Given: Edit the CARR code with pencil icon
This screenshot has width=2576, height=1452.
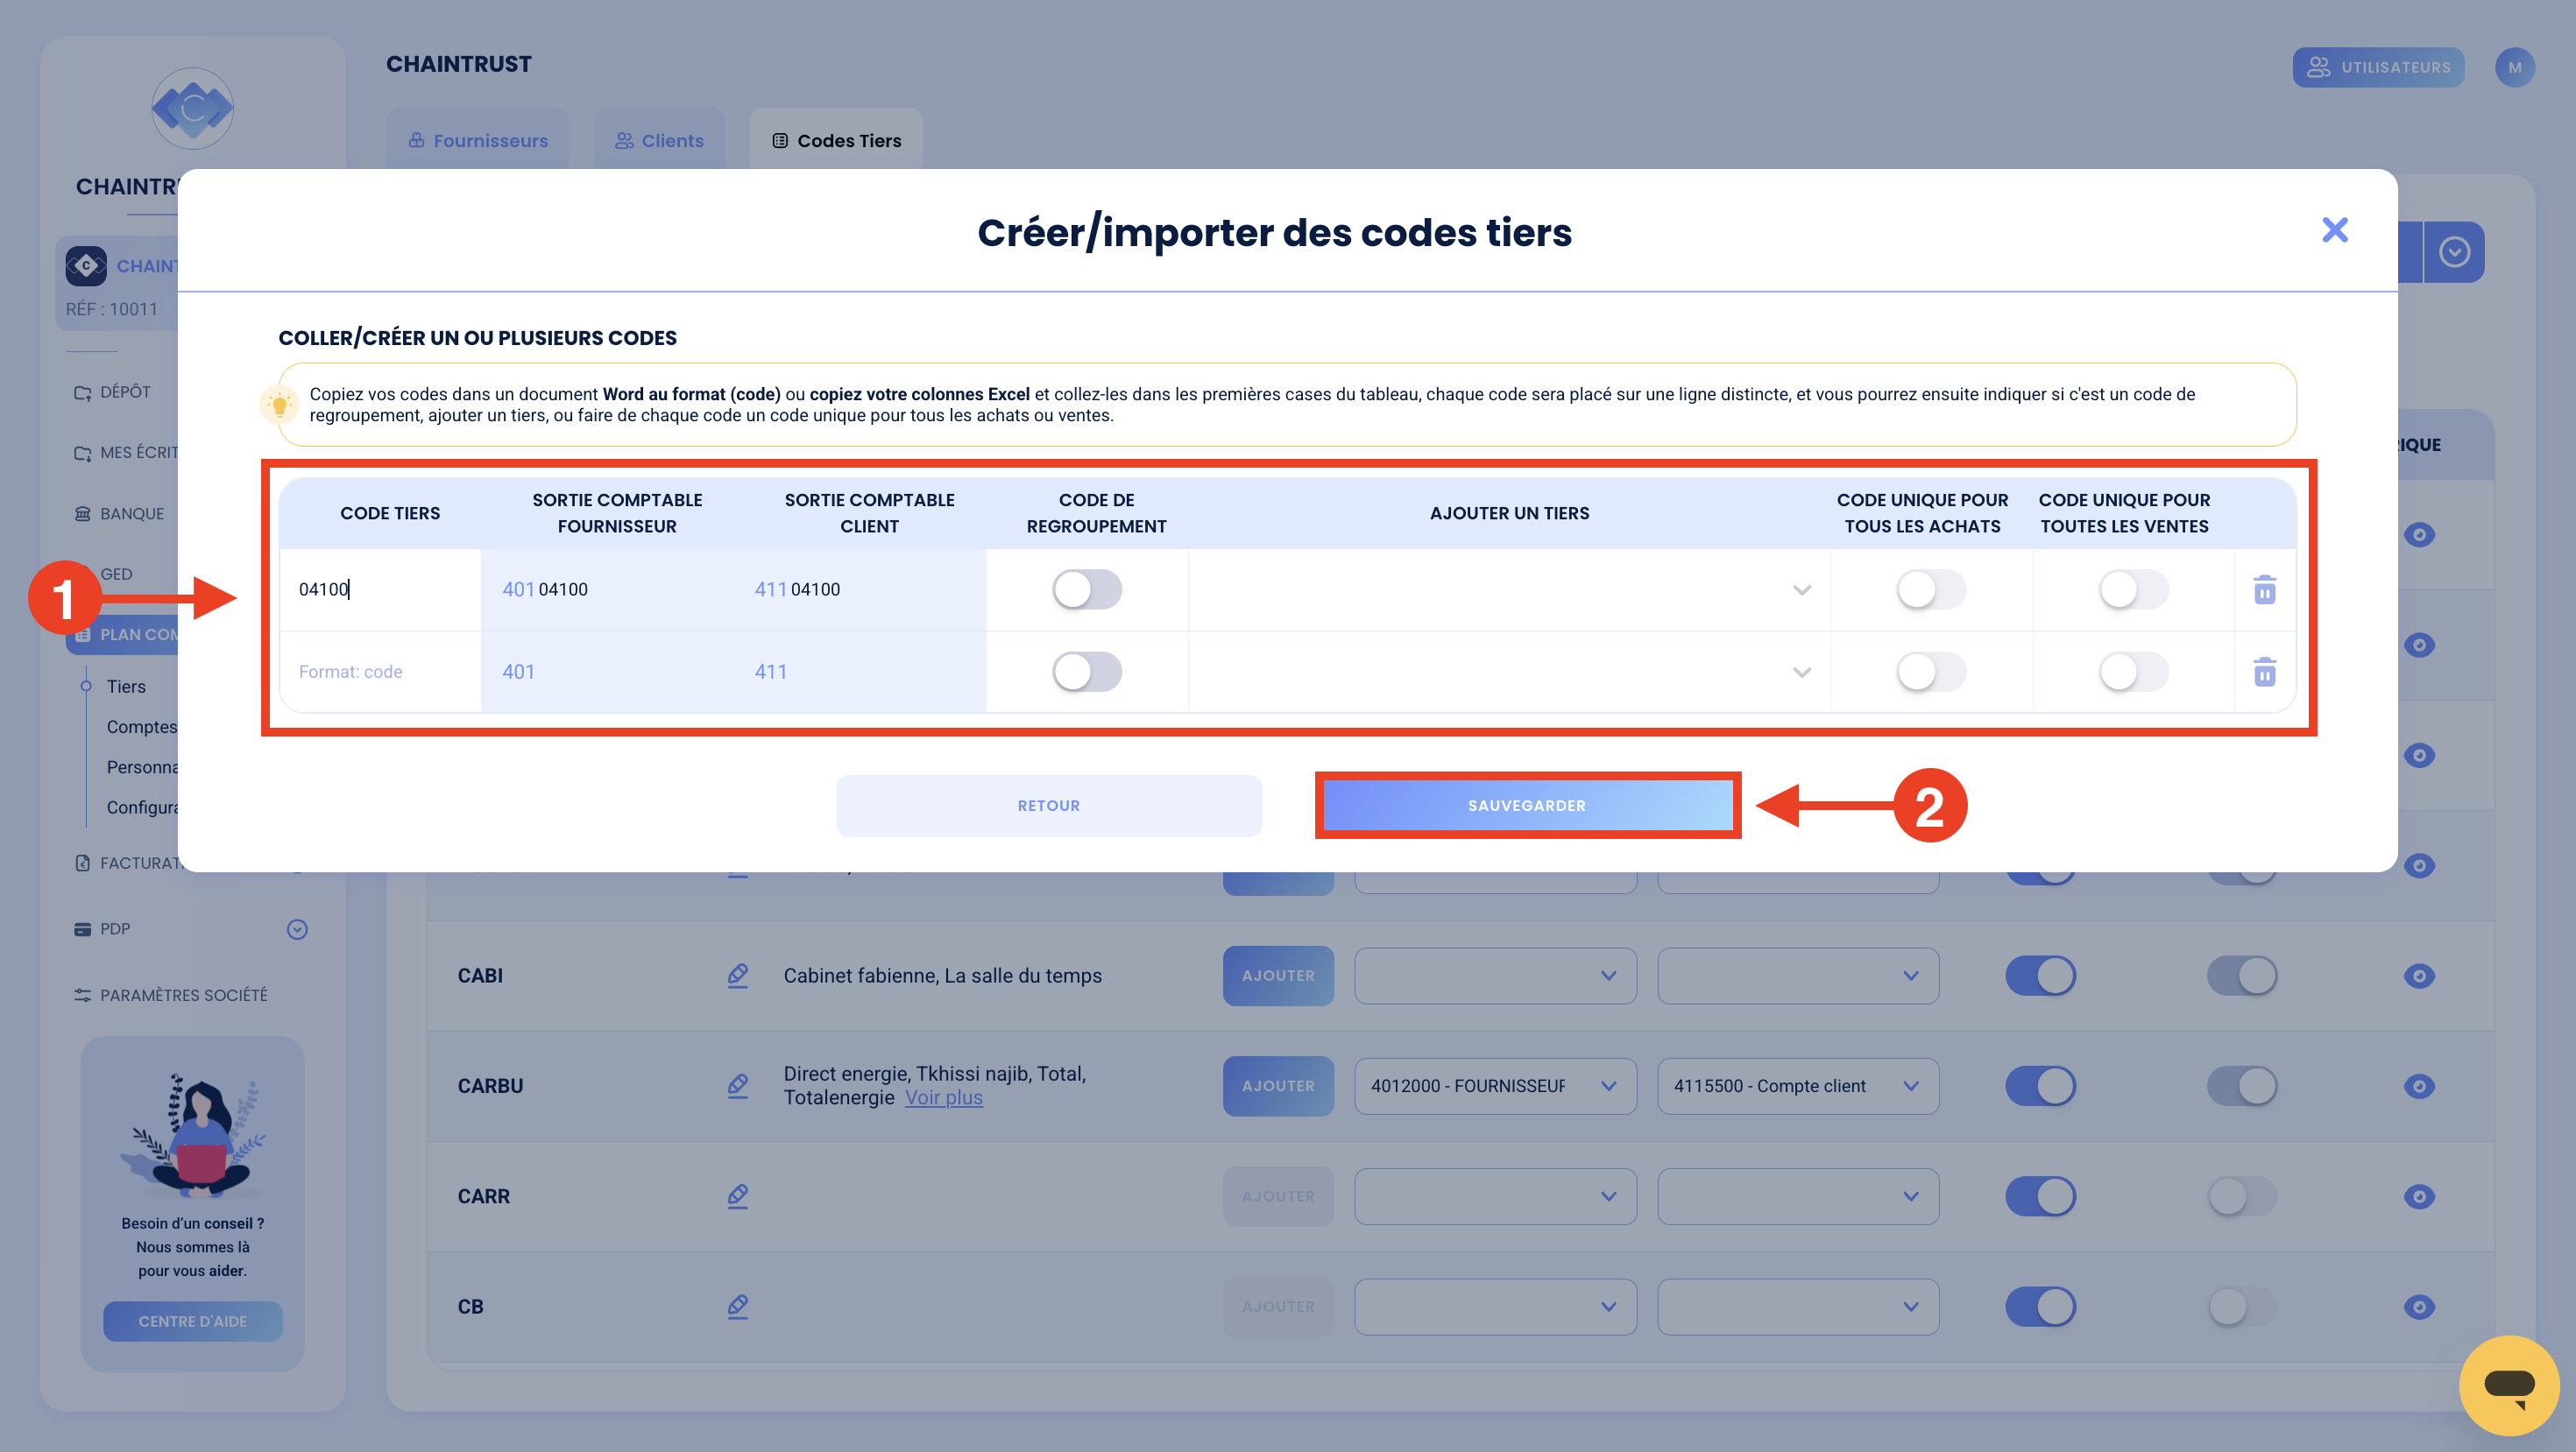Looking at the screenshot, I should click(737, 1195).
